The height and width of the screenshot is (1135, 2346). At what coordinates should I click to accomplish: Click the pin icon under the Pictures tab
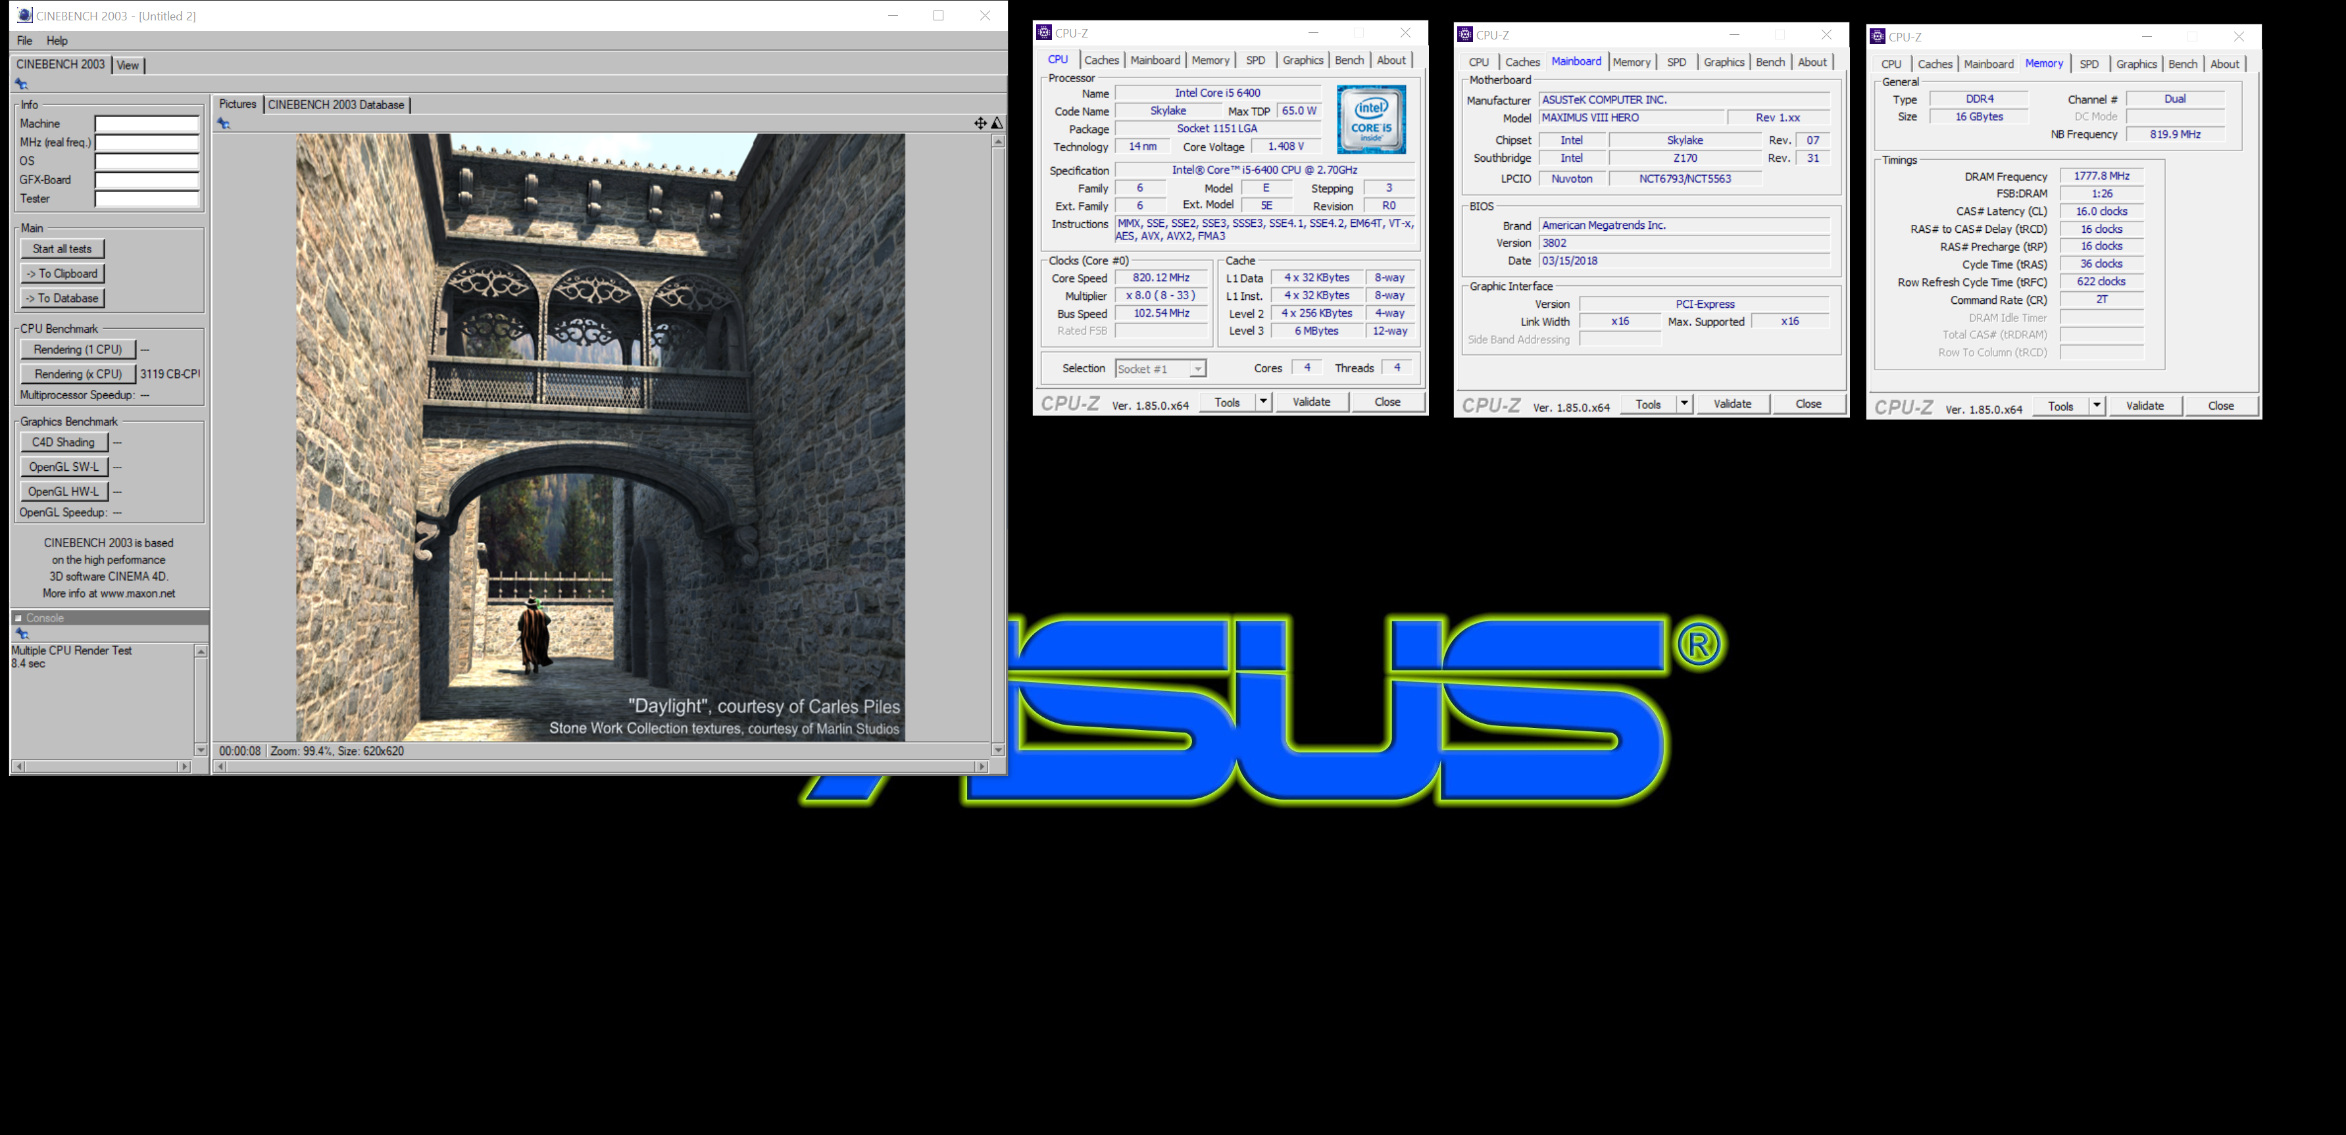[x=224, y=123]
